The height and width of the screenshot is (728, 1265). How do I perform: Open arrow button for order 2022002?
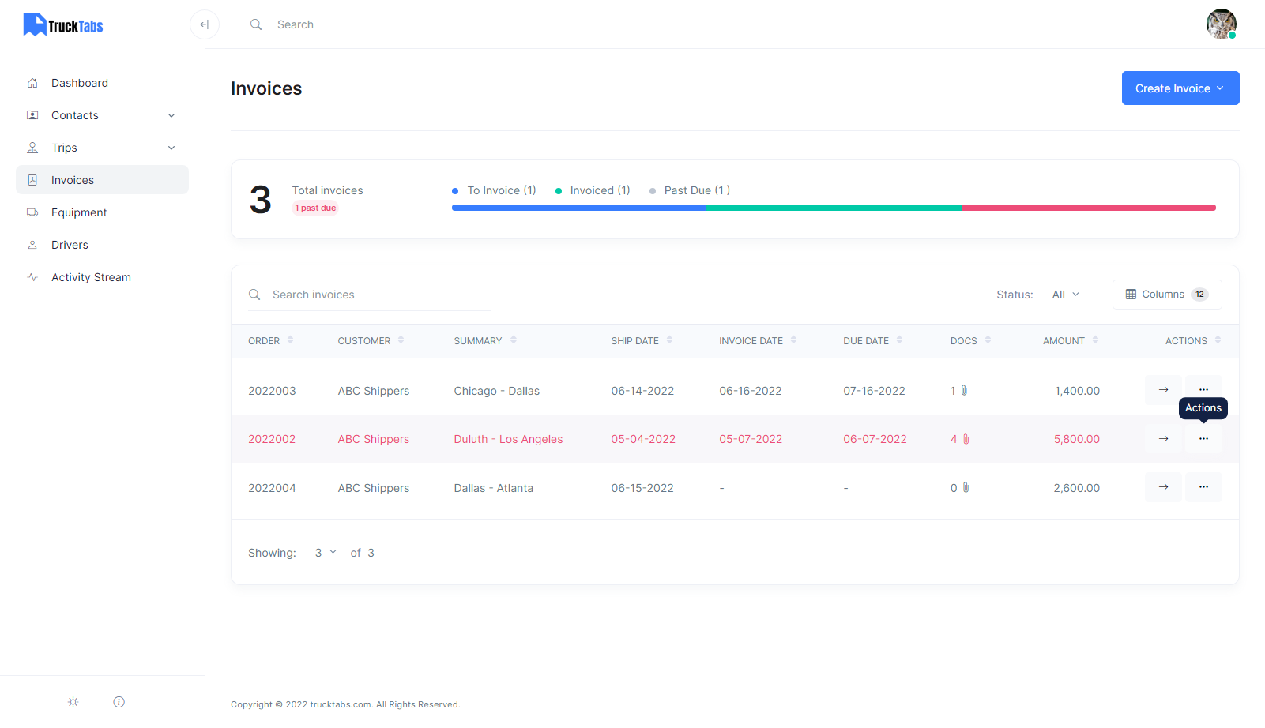[1163, 439]
